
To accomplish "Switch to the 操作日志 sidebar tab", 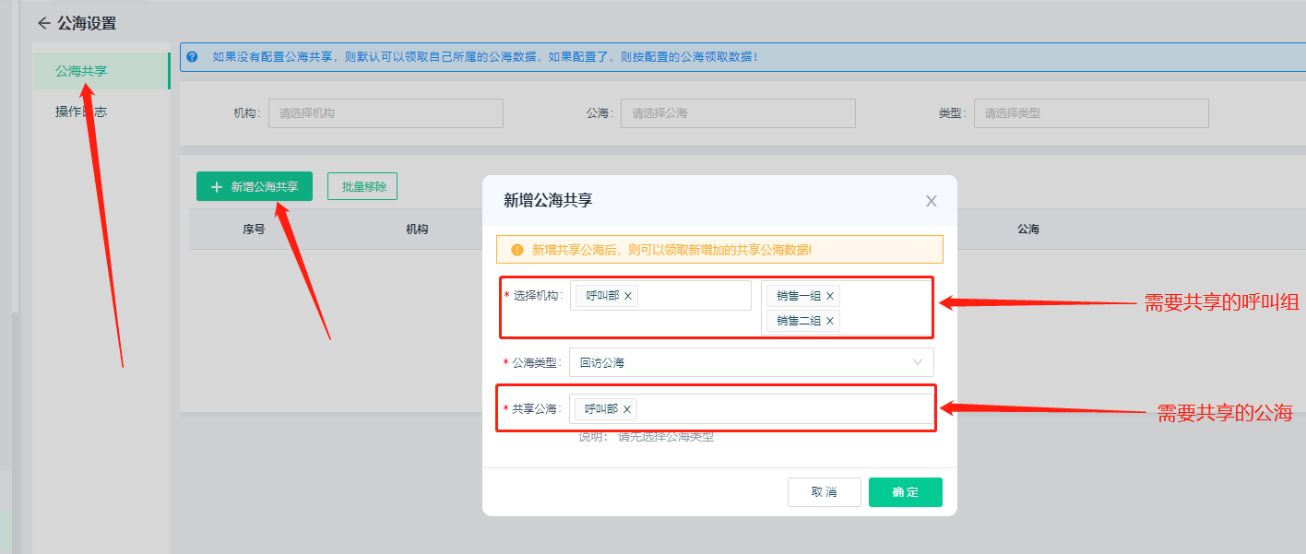I will coord(81,112).
